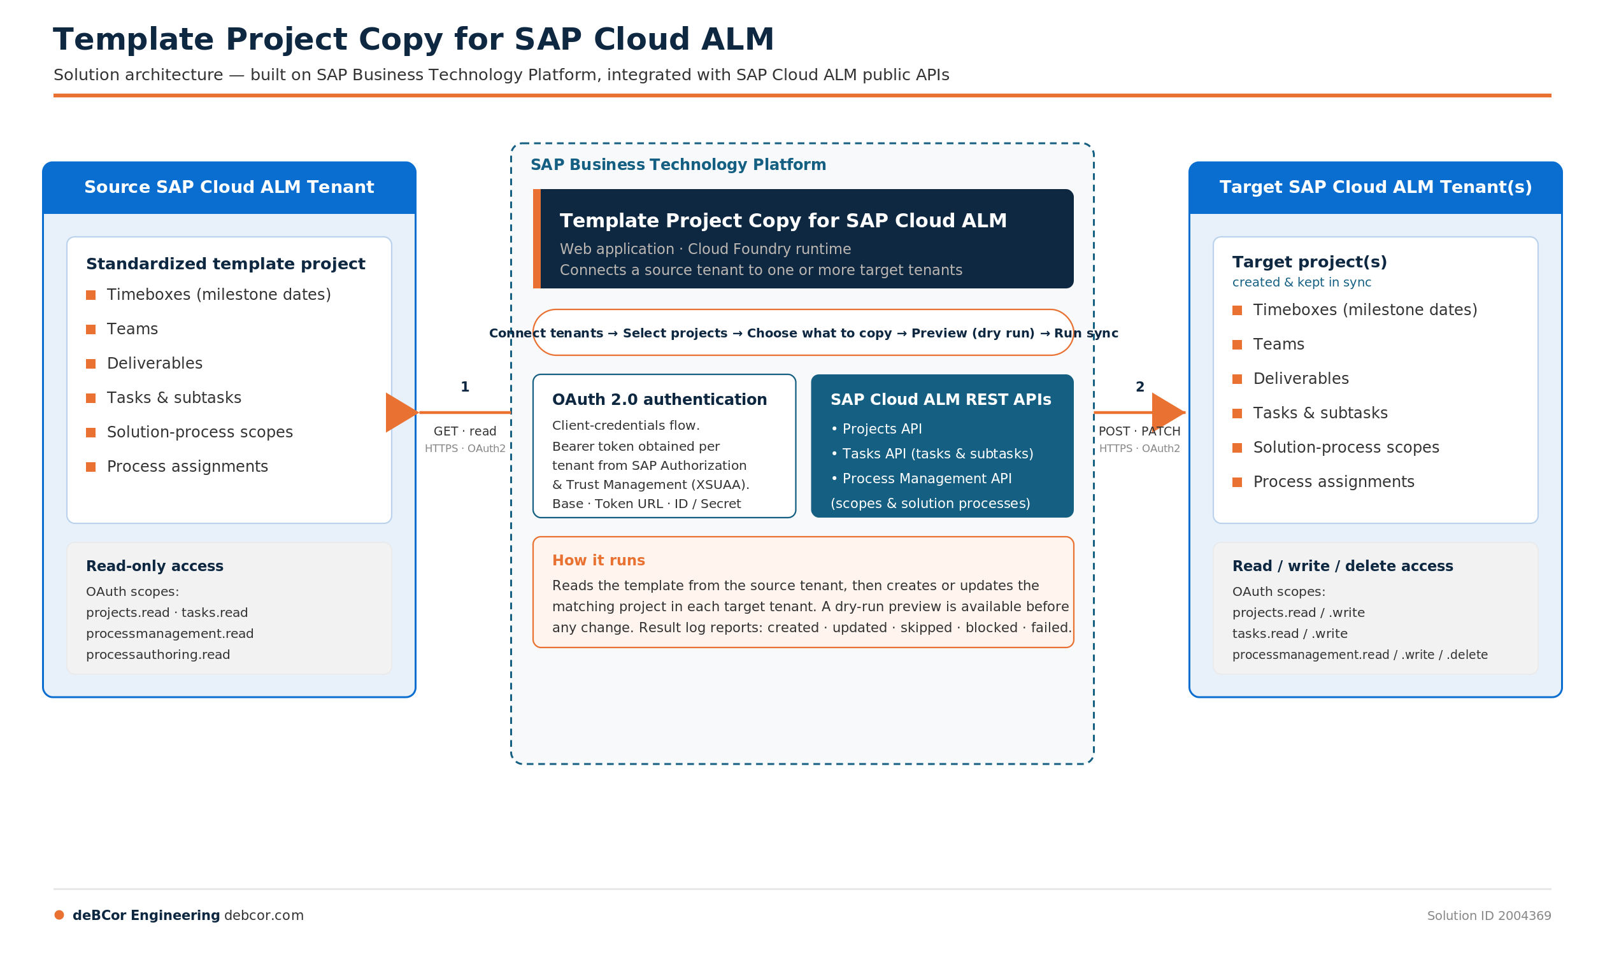Click "Teams" in the source template project

coord(132,329)
